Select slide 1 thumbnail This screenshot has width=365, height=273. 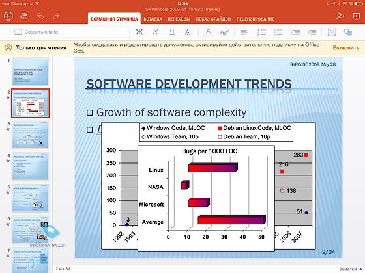pos(30,71)
